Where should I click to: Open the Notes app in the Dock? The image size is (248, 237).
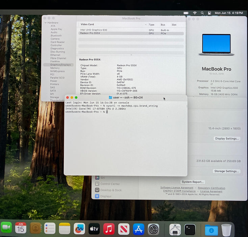point(65,229)
